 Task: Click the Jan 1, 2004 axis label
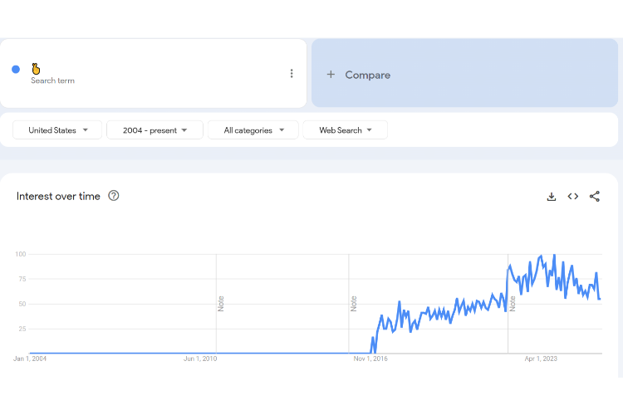(x=30, y=359)
